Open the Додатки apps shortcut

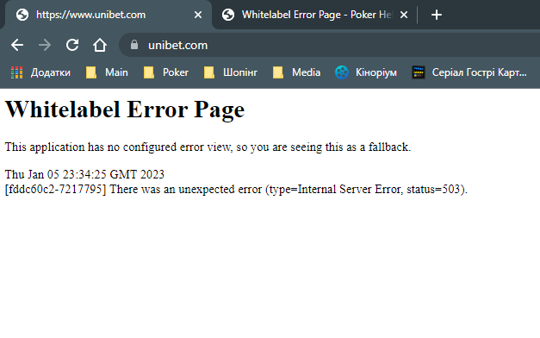coord(40,72)
